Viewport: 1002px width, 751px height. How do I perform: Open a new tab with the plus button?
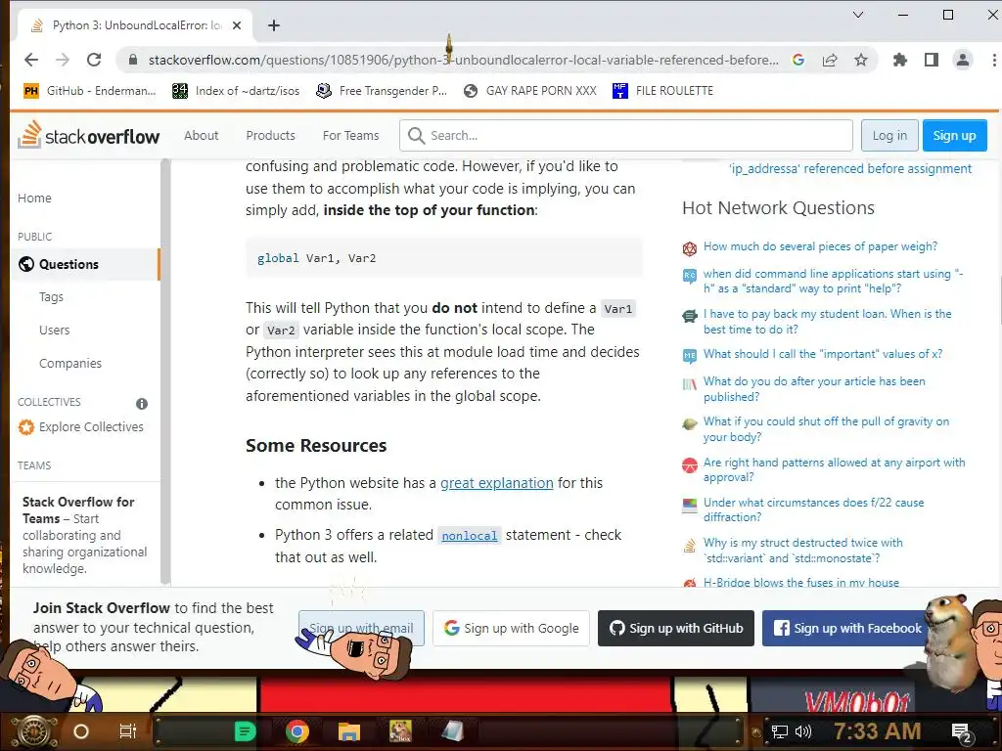(274, 25)
